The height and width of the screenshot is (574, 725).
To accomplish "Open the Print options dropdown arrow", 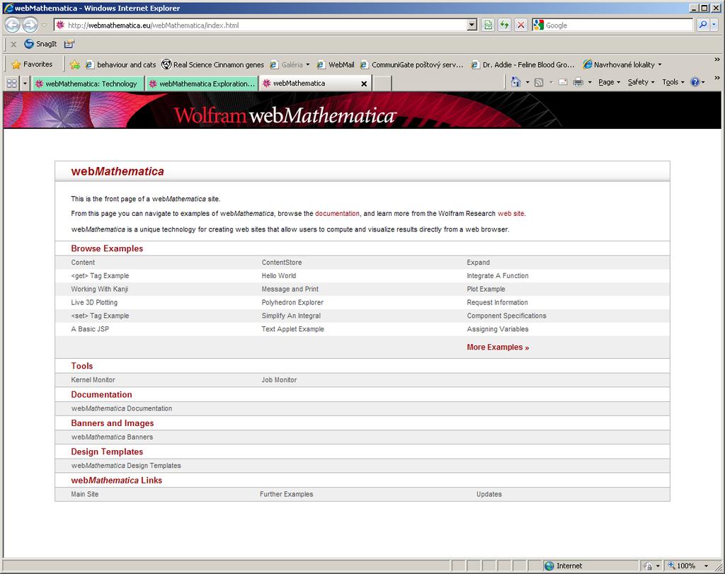I will 590,82.
